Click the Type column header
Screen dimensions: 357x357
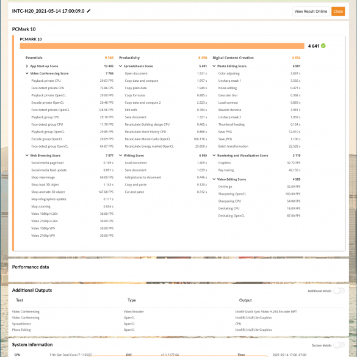(x=132, y=300)
